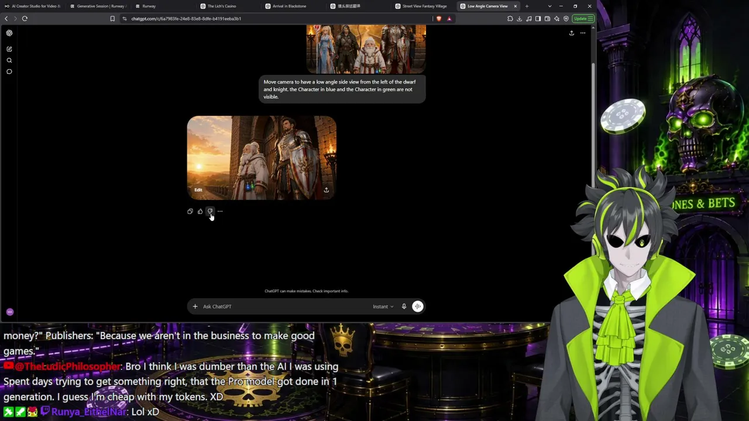Bookmark this page from the address bar
Screen dimensions: 749x421
(x=112, y=19)
